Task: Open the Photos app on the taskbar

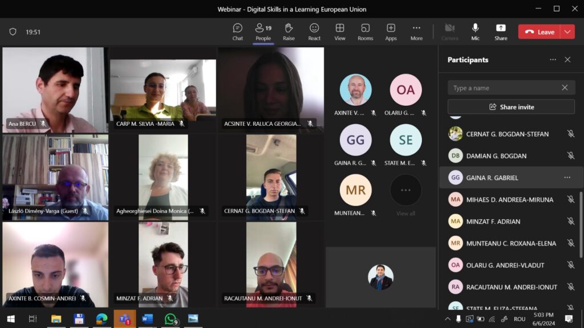Action: click(x=193, y=319)
